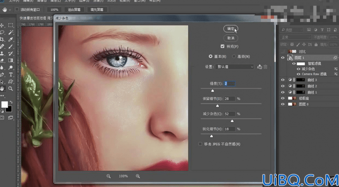Screen dimensions: 339x187
Task: Open the Hand tool preset picker arrow
Action: pyautogui.click(x=10, y=10)
